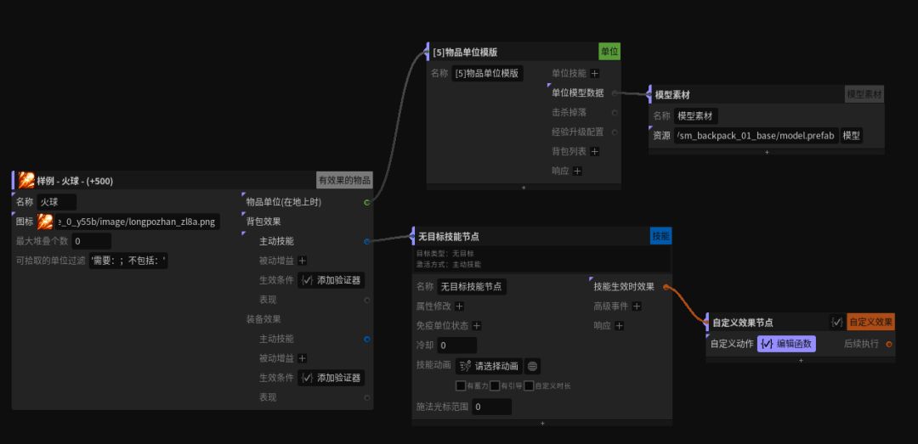Click the blue 技能 tag on 无目标技能节点
Viewport: 918px width, 444px height.
click(661, 236)
